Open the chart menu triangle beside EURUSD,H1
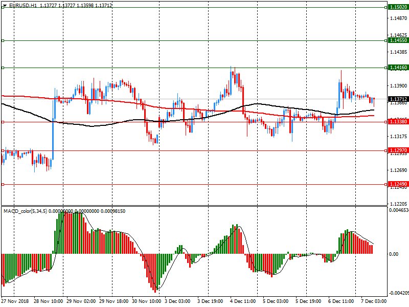This screenshot has width=409, height=307. (5, 6)
